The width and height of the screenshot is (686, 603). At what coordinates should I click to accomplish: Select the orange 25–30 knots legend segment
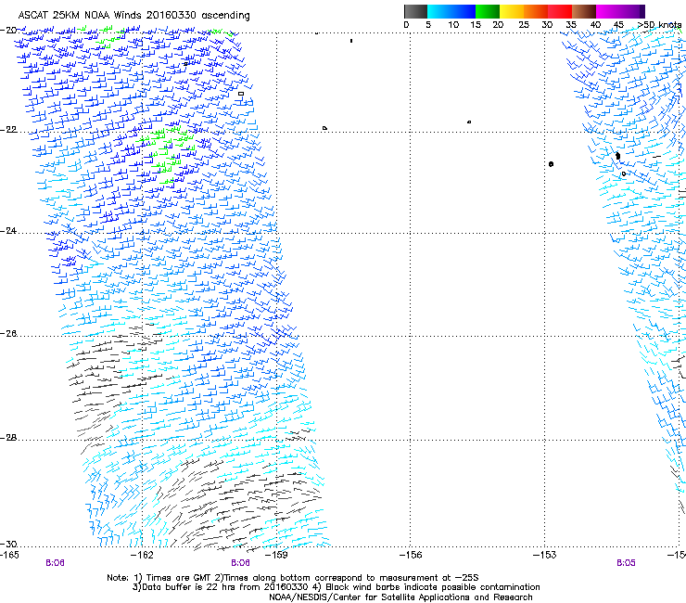[536, 11]
